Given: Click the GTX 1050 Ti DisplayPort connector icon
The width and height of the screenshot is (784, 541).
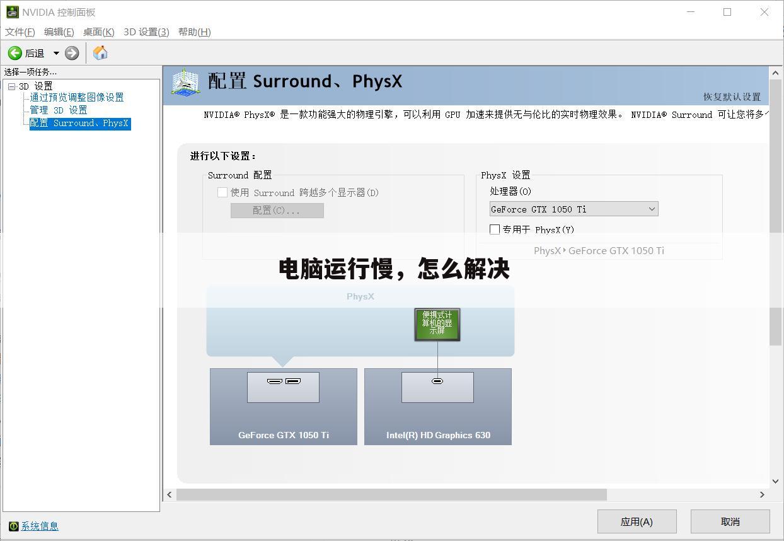Looking at the screenshot, I should pos(293,381).
